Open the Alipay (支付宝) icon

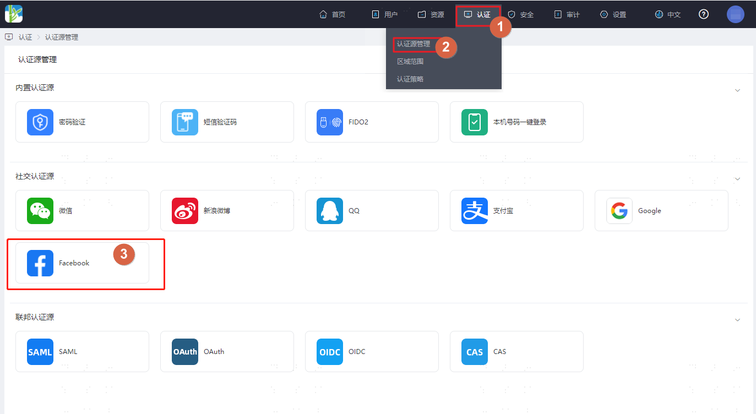pyautogui.click(x=475, y=211)
